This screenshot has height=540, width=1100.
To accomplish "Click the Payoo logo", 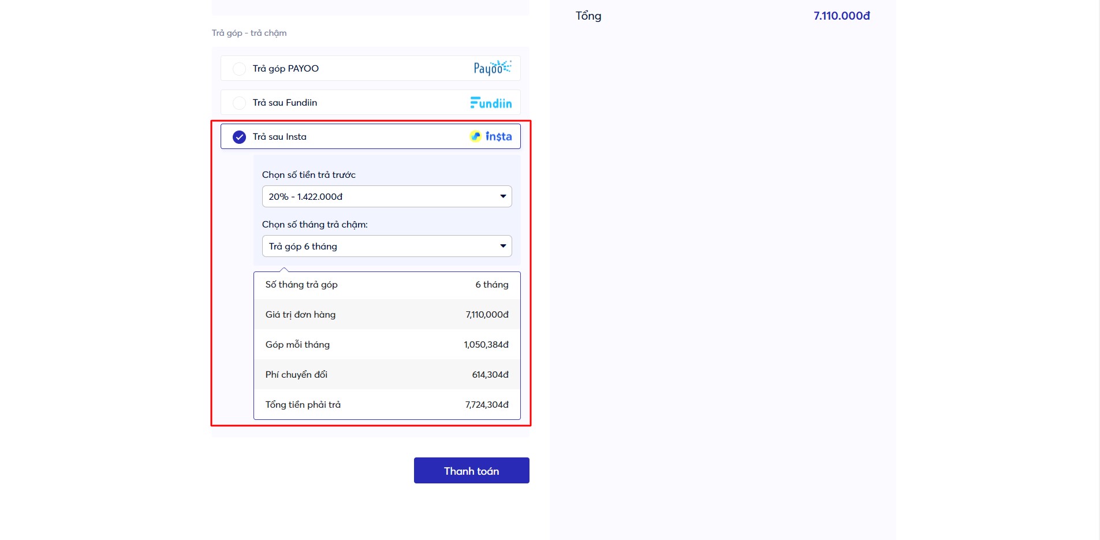I will point(492,68).
